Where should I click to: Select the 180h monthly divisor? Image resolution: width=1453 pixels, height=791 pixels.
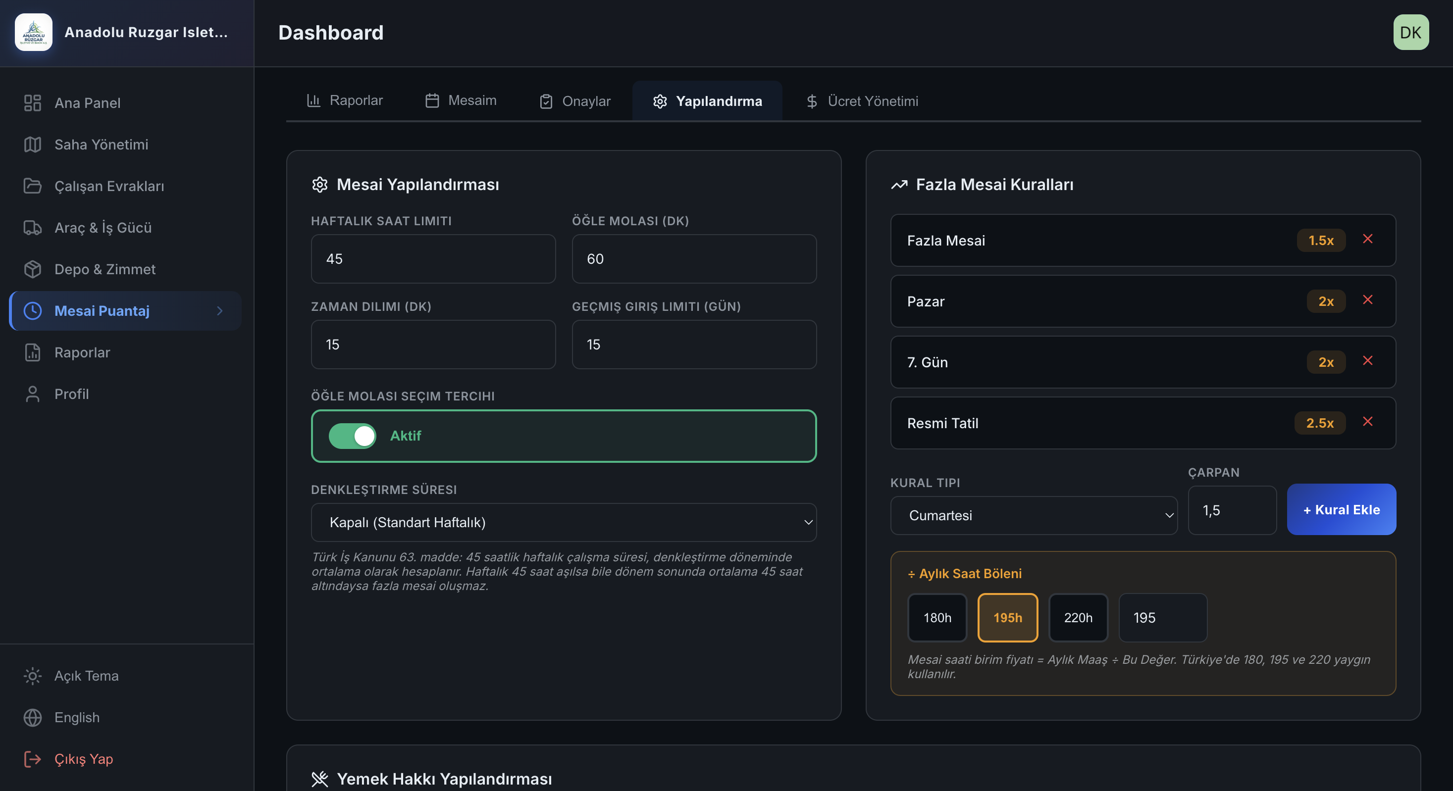(937, 617)
